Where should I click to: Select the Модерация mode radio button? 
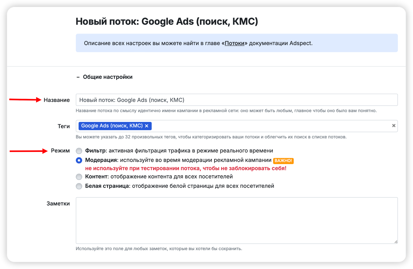pyautogui.click(x=79, y=160)
